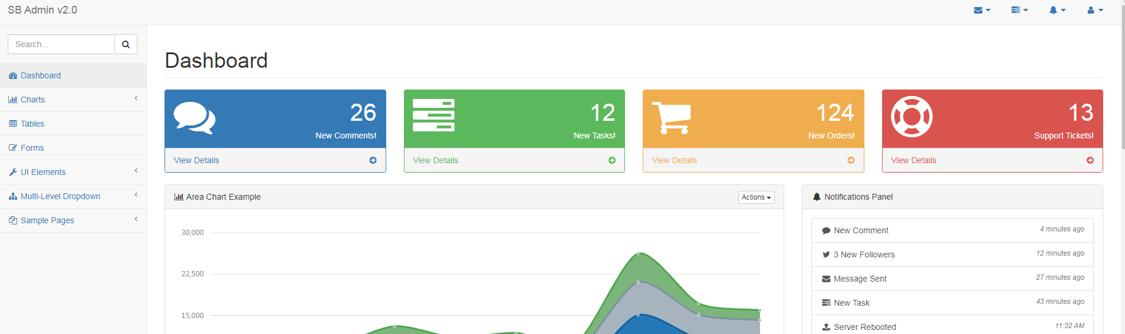The width and height of the screenshot is (1125, 334).
Task: Click the arrow icon in Support Tickets card
Action: click(1090, 160)
